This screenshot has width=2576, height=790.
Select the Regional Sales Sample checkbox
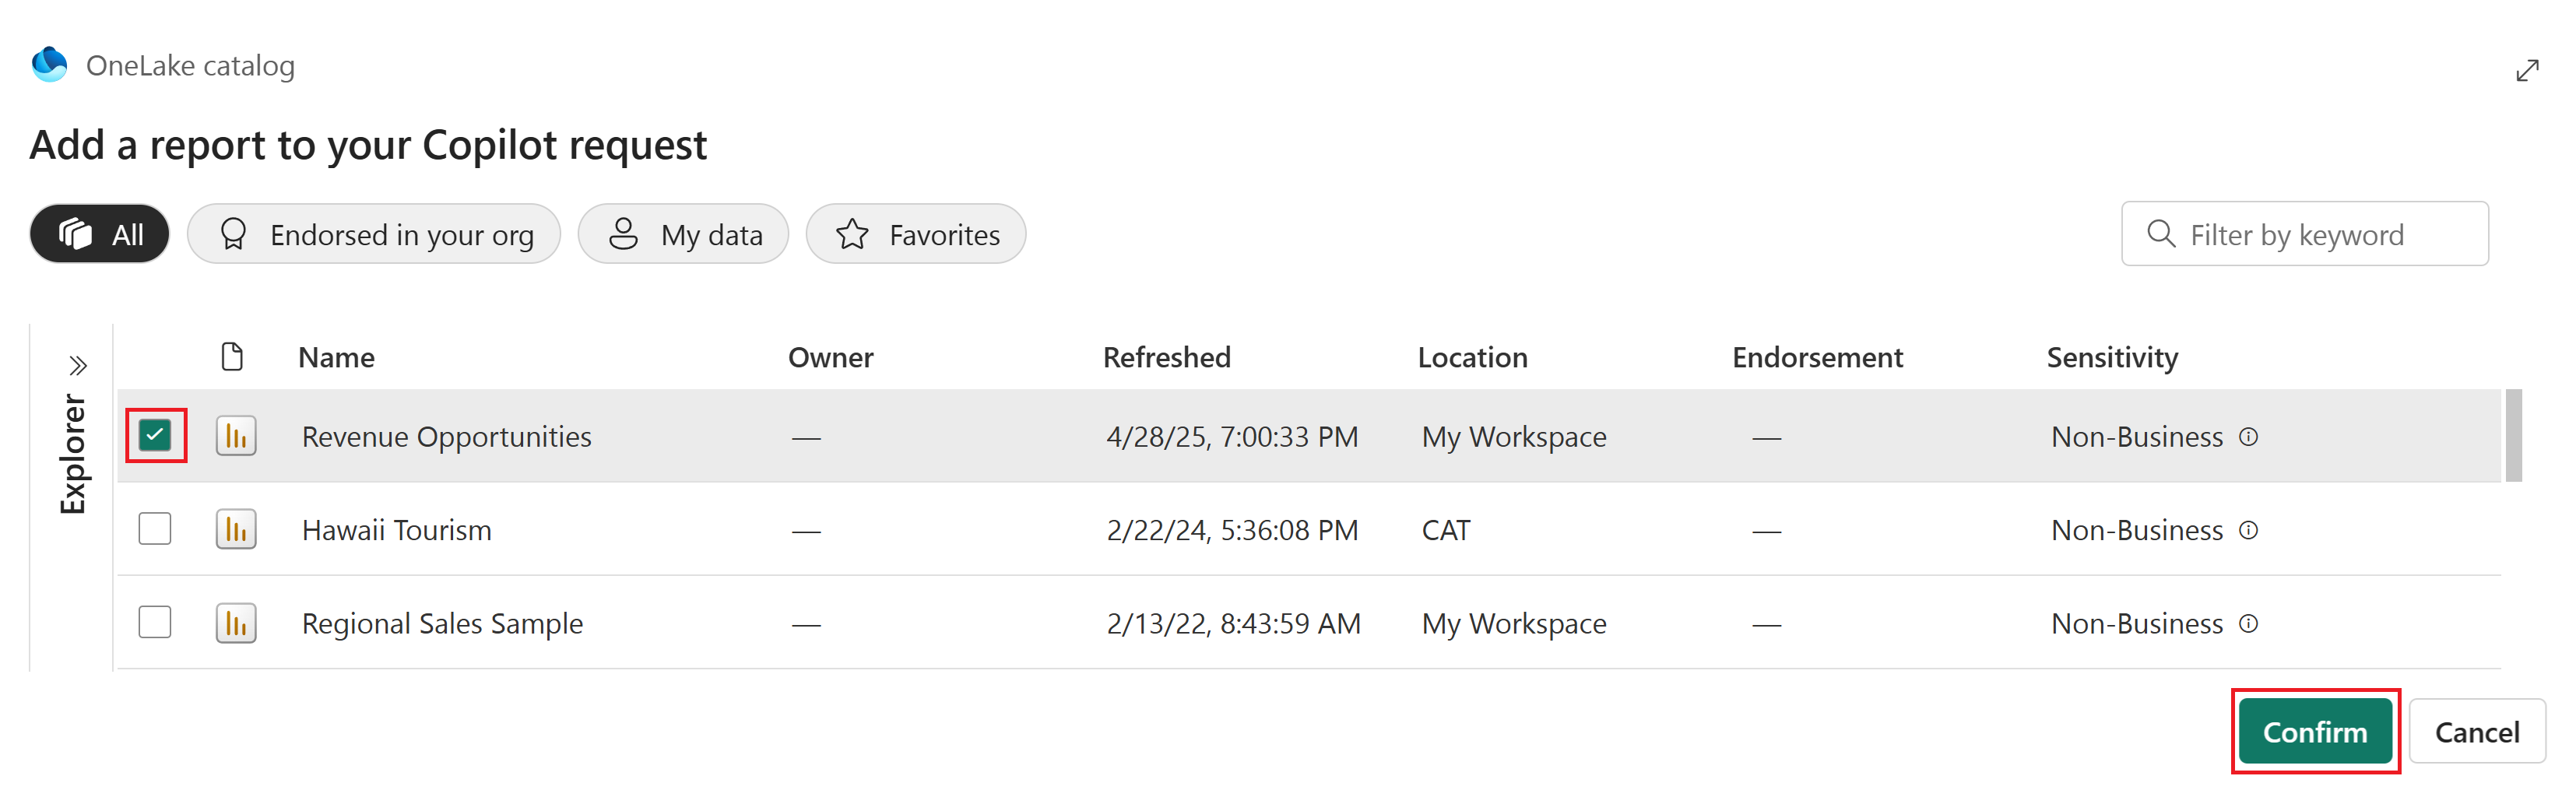point(155,622)
